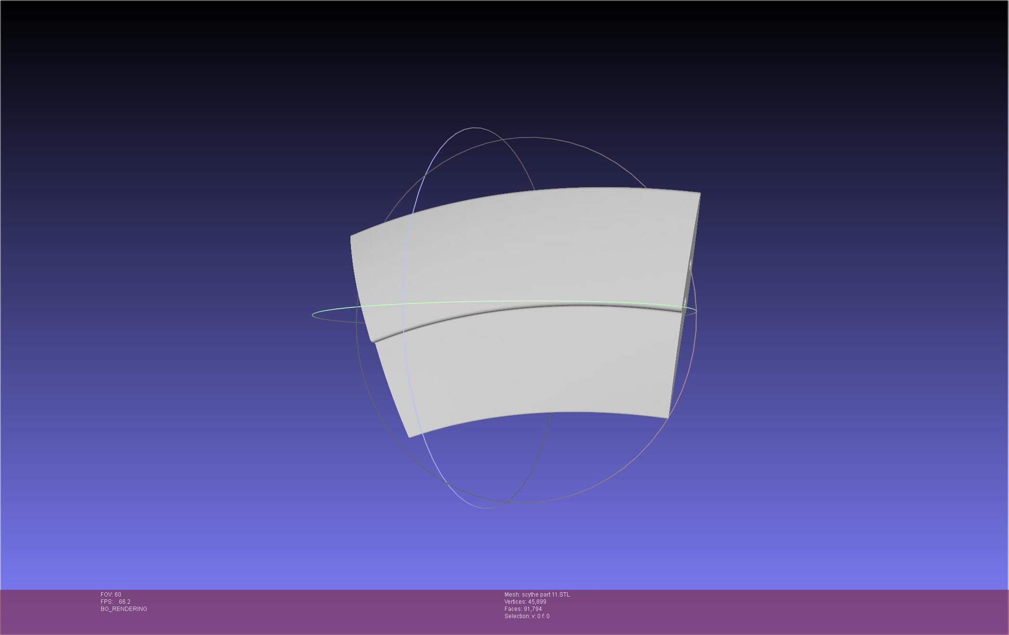This screenshot has width=1009, height=635.
Task: Click the FOV: 60 readout
Action: (x=111, y=595)
